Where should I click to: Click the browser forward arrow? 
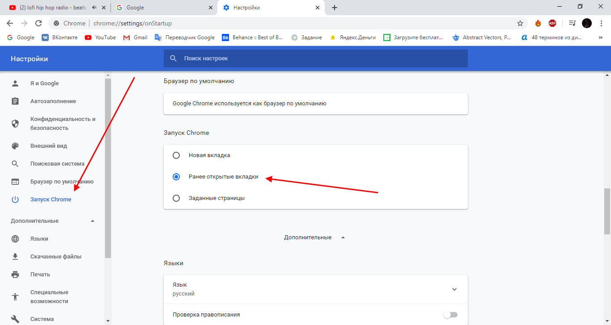[24, 23]
